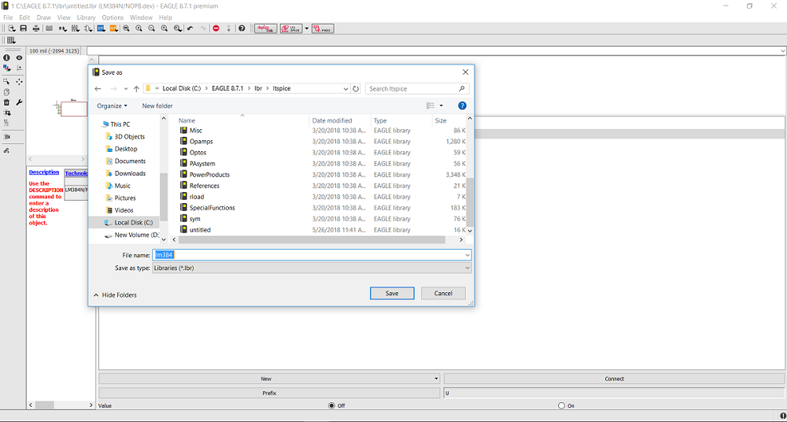Click the Redraw zoom icon
The height and width of the screenshot is (422, 787).
point(164,28)
